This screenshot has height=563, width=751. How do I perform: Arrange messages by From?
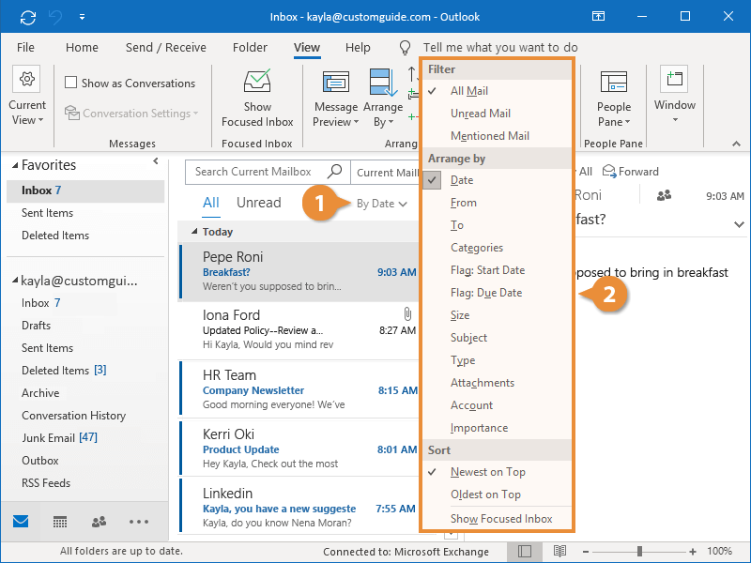point(497,203)
